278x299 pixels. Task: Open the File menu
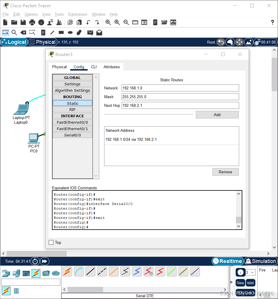[x=6, y=14]
